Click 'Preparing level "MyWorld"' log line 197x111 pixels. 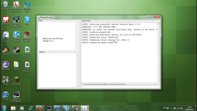click(100, 37)
